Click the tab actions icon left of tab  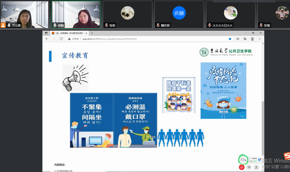point(46,33)
